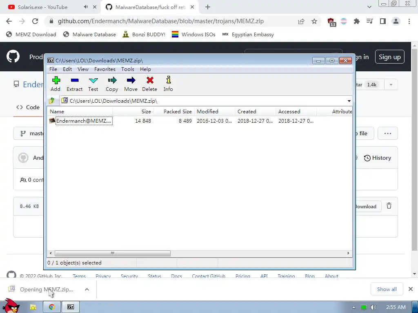Sort by the Size column header
Image resolution: width=418 pixels, height=313 pixels.
(133, 112)
